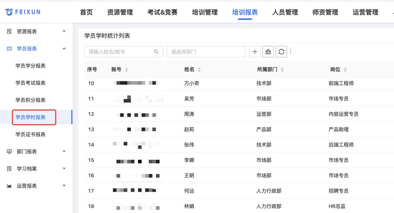Viewport: 394px width, 213px height.
Task: Click the 序号 column header
Action: point(92,69)
